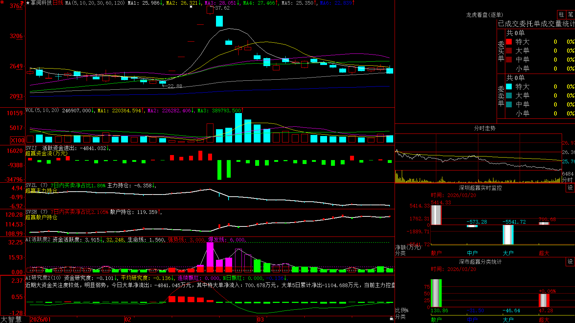Click the 超赢资金流(万元) label
This screenshot has width=575, height=323.
[46, 153]
